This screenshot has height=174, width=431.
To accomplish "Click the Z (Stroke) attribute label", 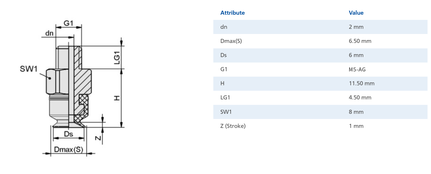I will [x=233, y=126].
